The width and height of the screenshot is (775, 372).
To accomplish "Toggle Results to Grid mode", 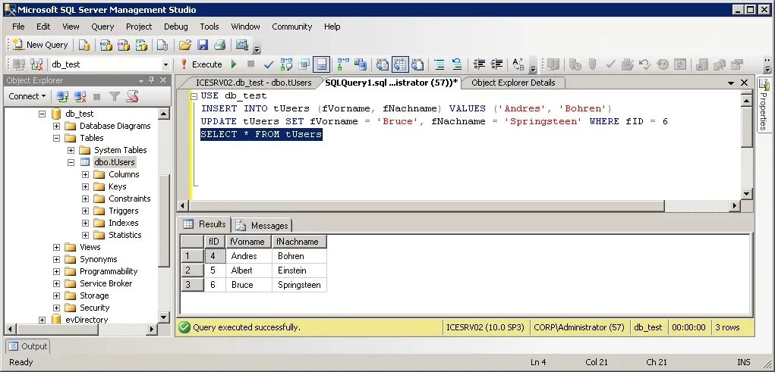I will (x=400, y=64).
